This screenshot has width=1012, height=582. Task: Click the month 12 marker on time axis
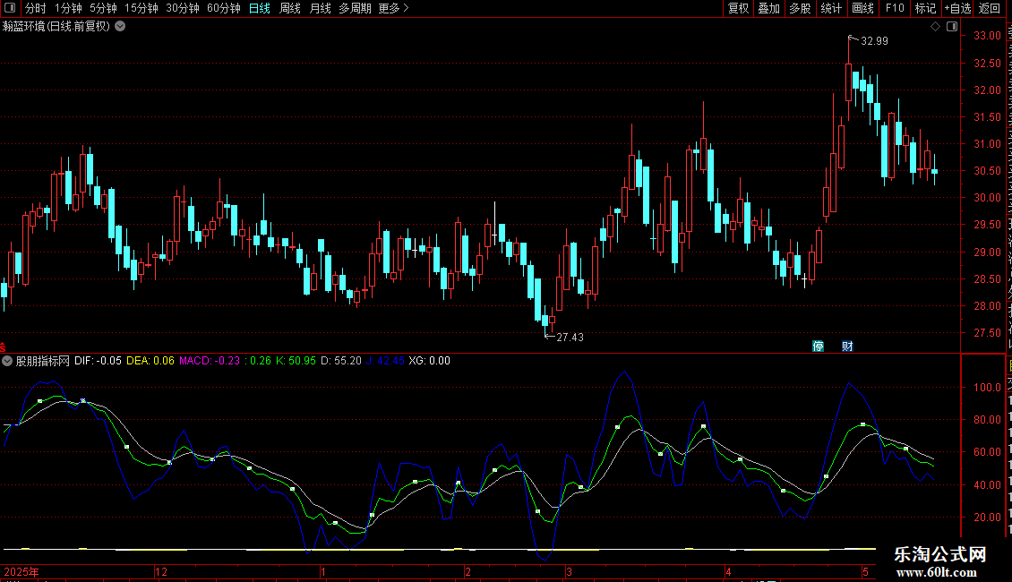click(161, 571)
